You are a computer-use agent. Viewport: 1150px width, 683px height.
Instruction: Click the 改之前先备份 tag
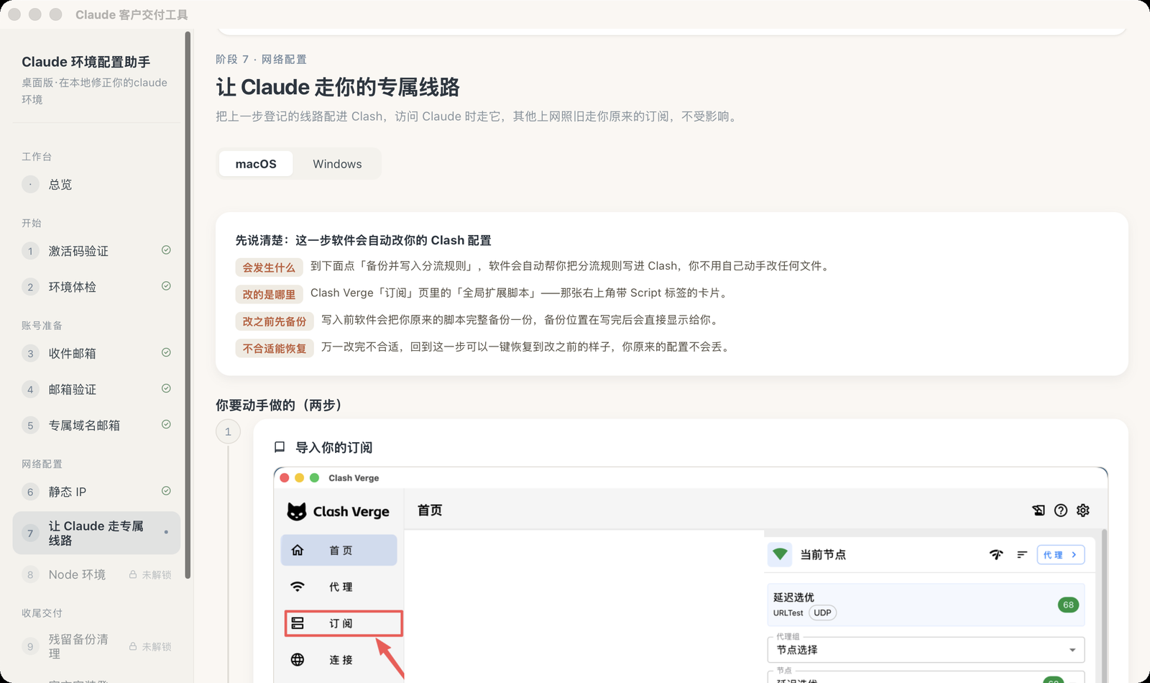pos(275,321)
